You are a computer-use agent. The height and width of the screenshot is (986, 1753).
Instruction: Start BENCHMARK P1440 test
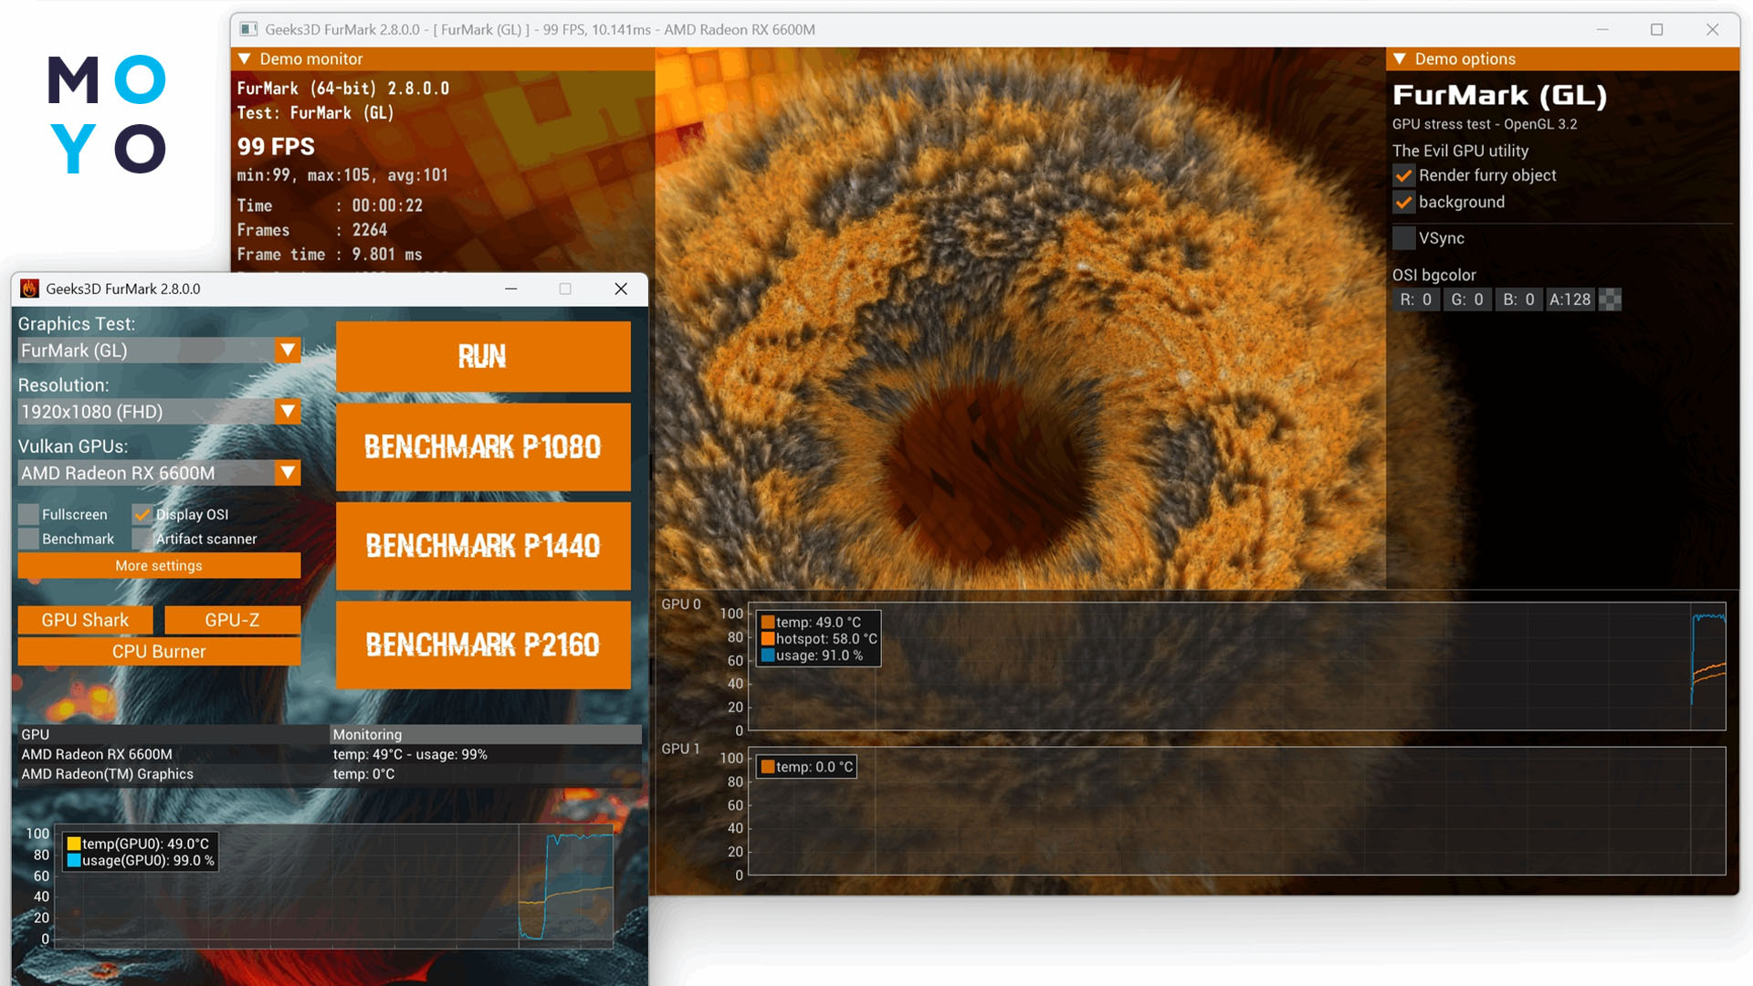coord(483,546)
